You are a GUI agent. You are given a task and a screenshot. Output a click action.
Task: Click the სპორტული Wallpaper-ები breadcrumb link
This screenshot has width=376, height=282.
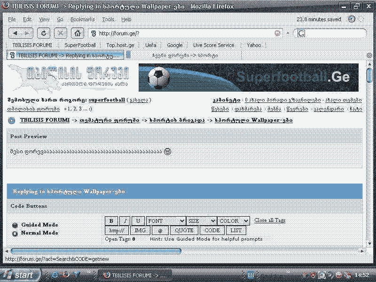(x=253, y=120)
